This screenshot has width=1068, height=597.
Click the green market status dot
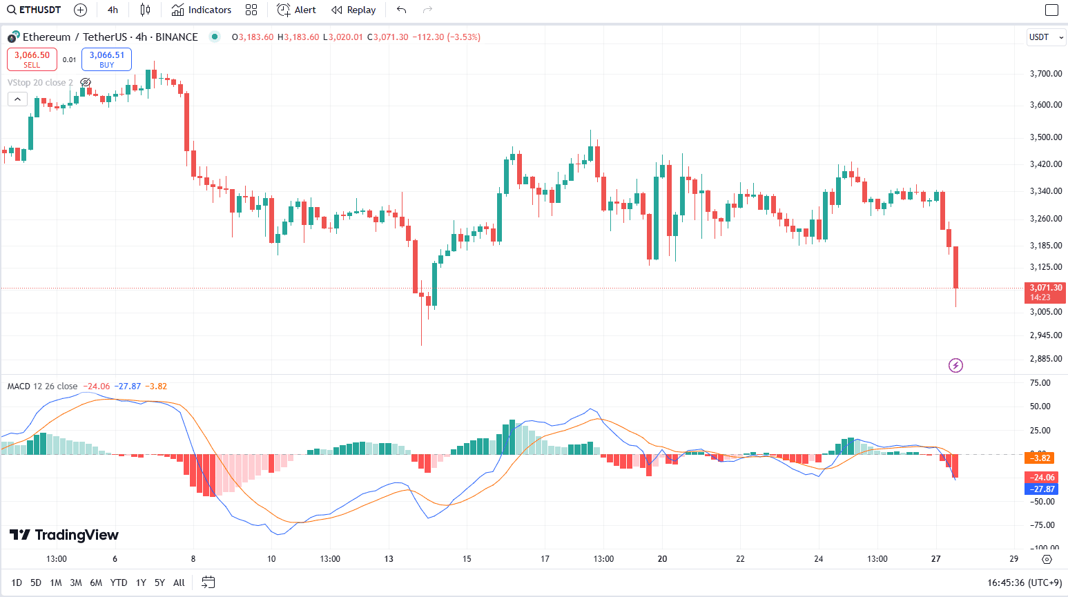(215, 37)
